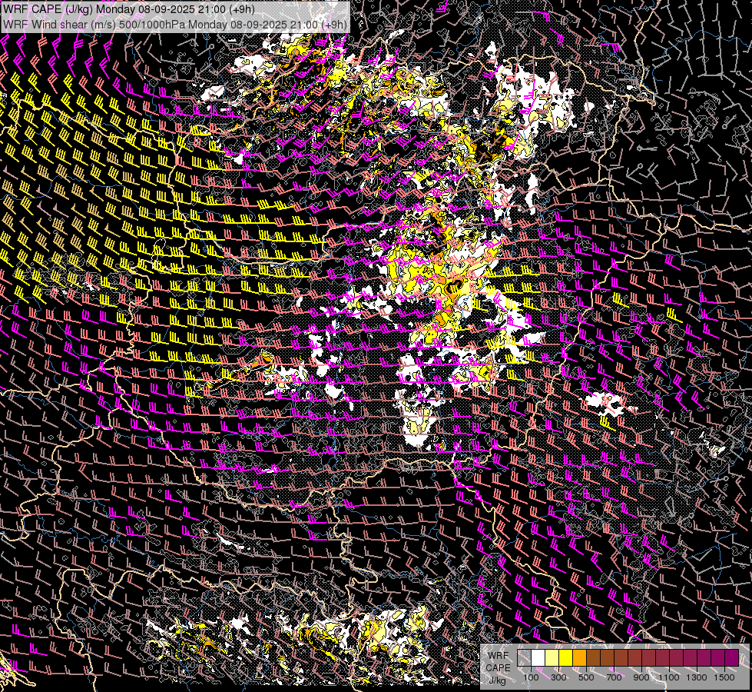Viewport: 752px width, 692px height.
Task: Click the "WRF CAPE (J/kg) Monday" title line
Action: click(128, 9)
